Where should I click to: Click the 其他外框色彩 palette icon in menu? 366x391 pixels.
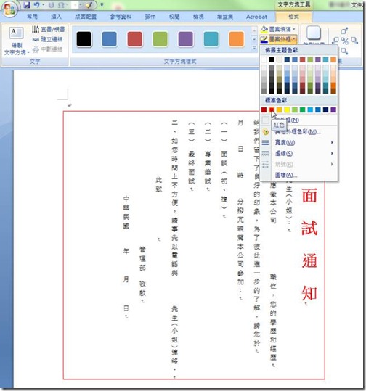(x=265, y=132)
